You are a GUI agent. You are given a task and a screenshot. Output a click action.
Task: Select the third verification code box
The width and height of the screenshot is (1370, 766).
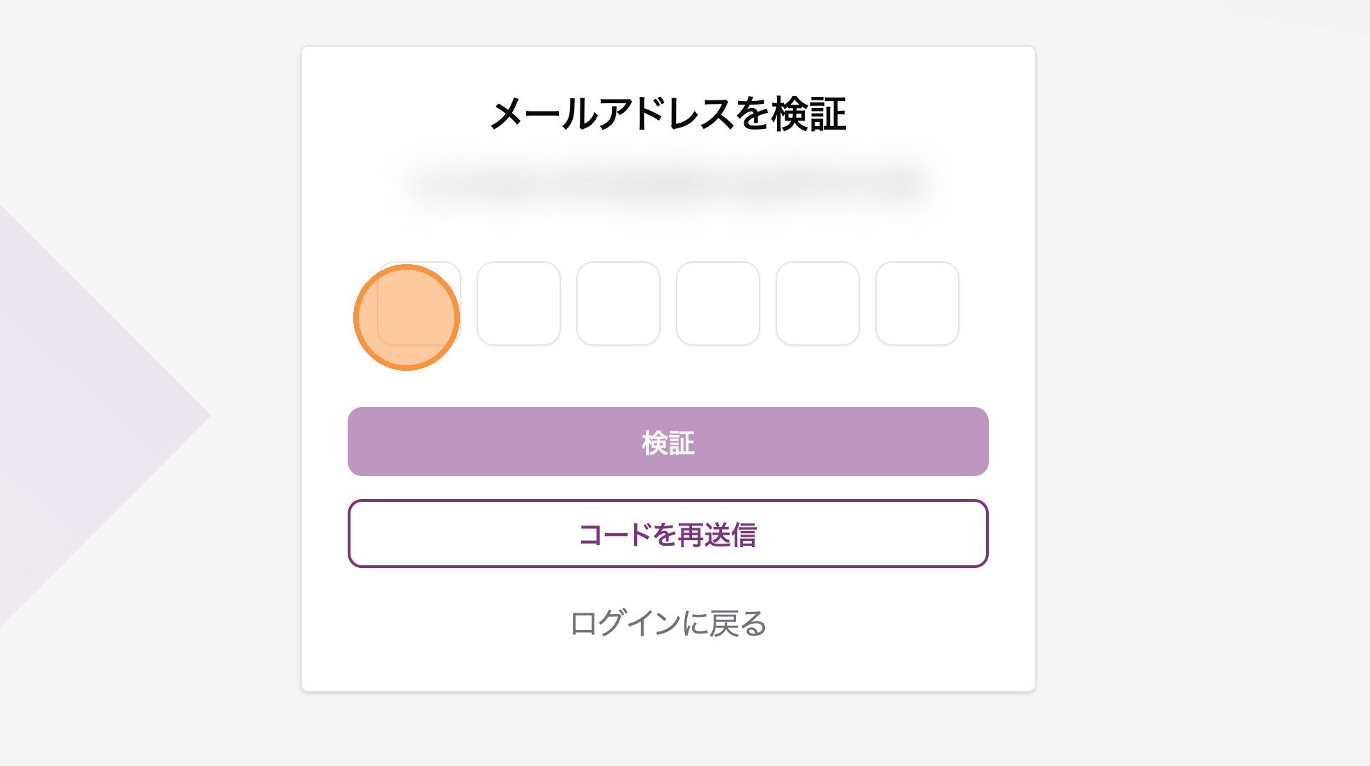point(618,303)
